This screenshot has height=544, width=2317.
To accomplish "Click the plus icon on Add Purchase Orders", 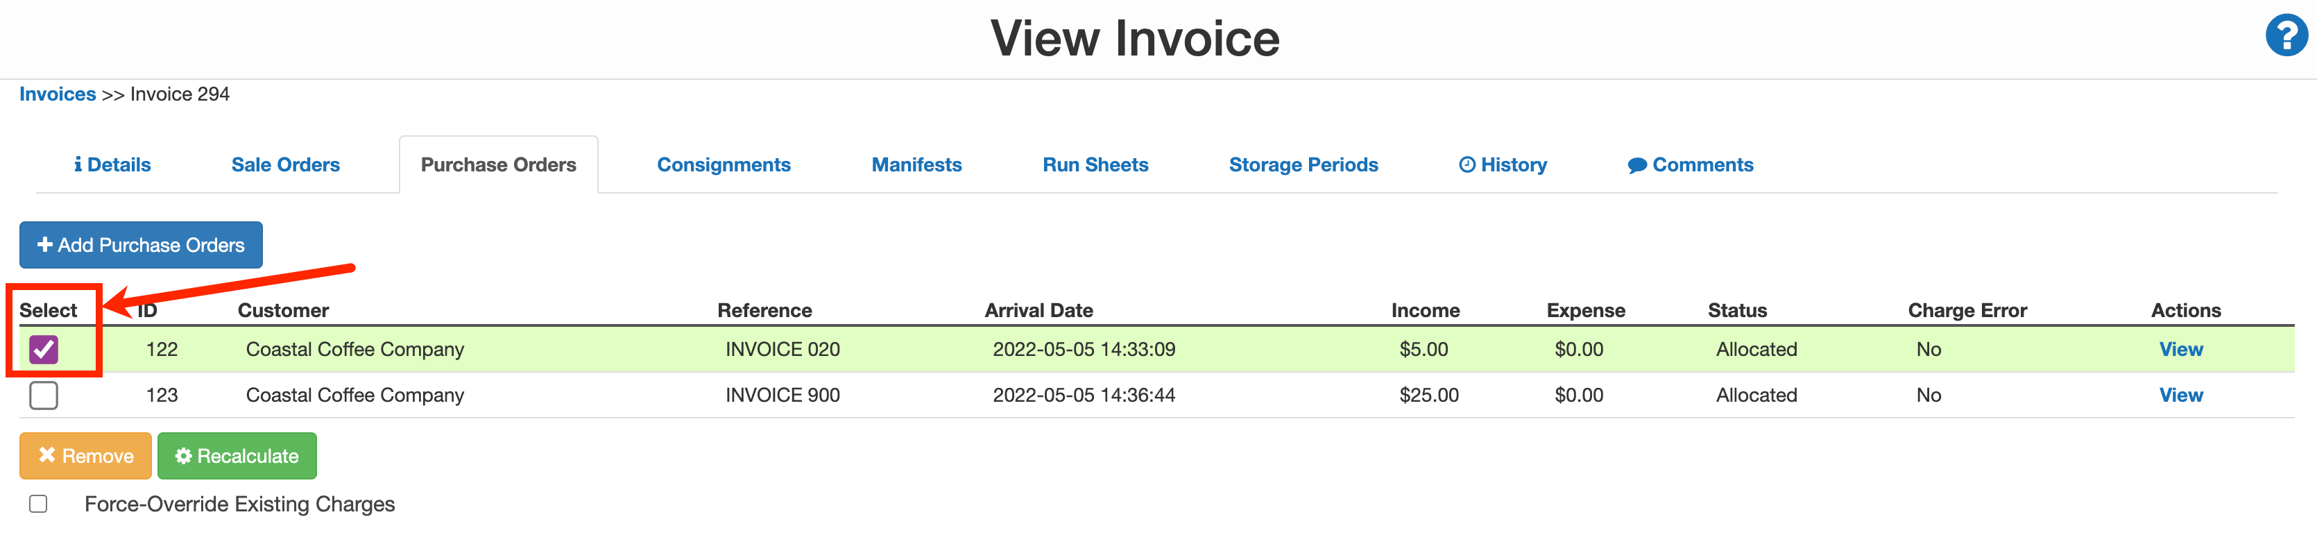I will (x=44, y=244).
